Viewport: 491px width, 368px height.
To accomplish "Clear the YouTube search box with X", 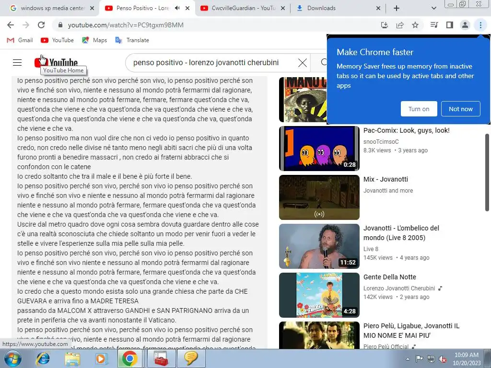I will [x=303, y=63].
